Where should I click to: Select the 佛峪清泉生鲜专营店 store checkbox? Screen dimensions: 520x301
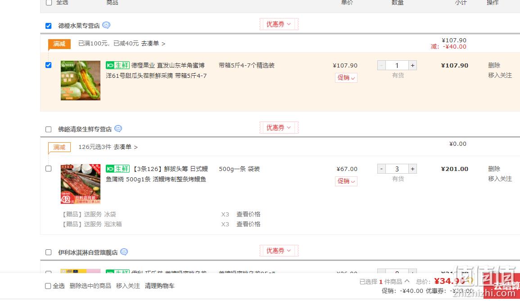coord(49,129)
